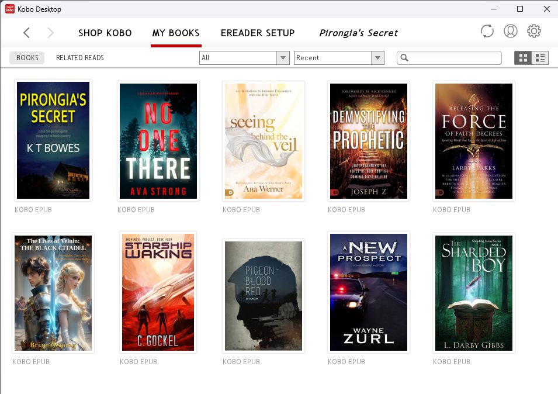Click the forward navigation arrow
The height and width of the screenshot is (394, 558).
[x=50, y=33]
